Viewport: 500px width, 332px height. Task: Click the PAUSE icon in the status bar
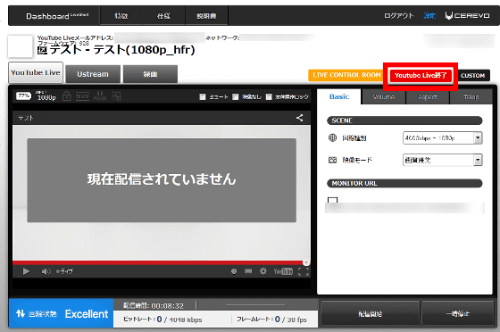pyautogui.click(x=100, y=96)
